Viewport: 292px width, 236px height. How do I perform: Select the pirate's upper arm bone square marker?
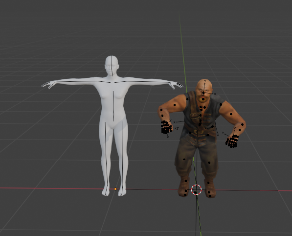(x=175, y=105)
